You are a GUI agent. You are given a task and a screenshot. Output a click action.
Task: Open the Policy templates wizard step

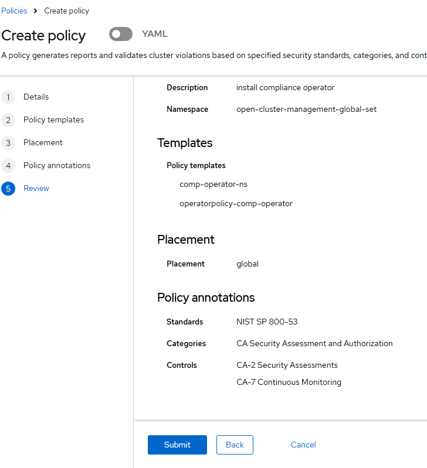click(x=54, y=119)
